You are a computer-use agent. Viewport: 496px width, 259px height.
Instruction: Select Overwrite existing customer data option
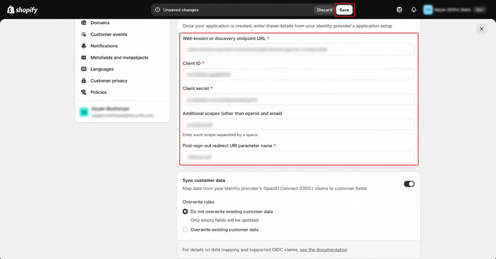[x=185, y=230]
